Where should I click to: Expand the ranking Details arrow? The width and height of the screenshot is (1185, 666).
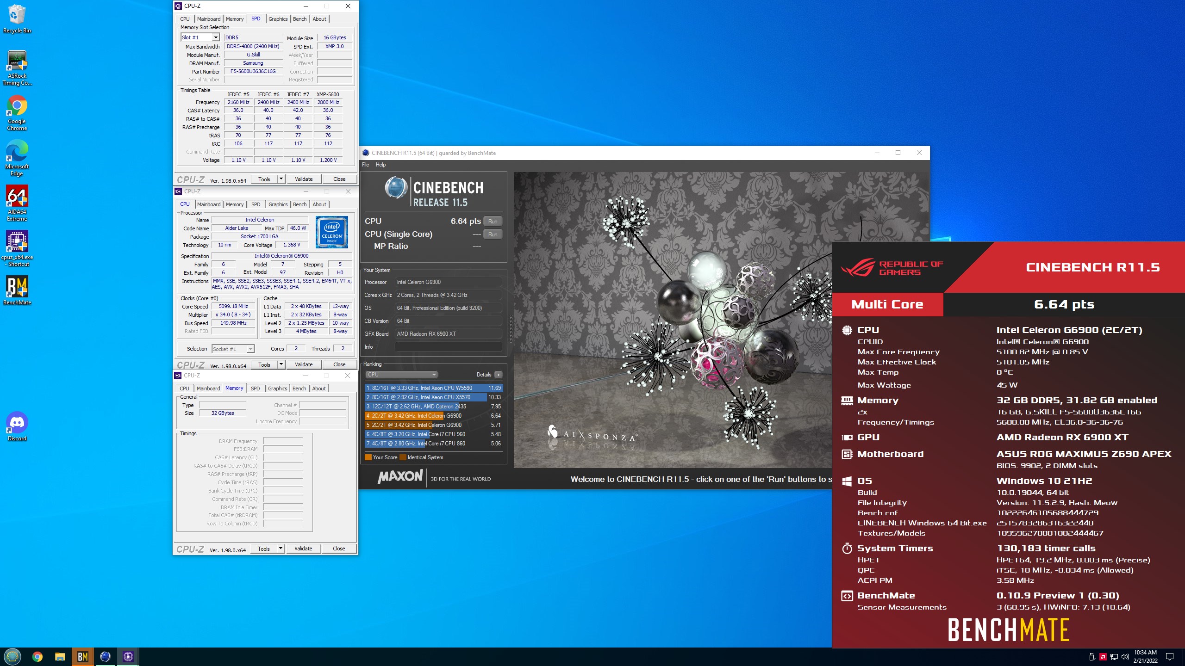point(498,375)
